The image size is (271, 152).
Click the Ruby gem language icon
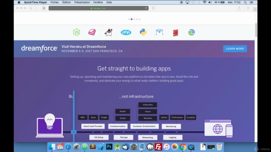92,32
